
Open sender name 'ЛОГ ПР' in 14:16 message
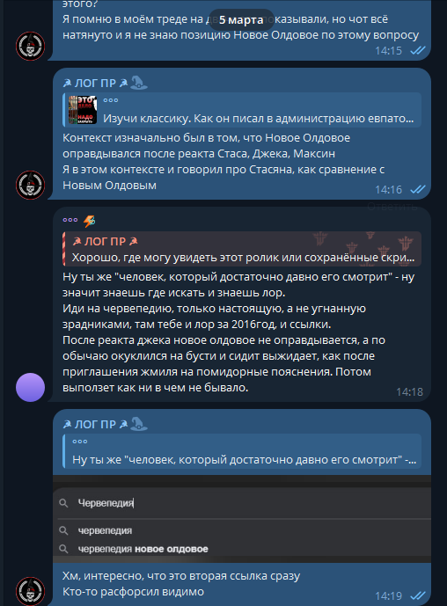[95, 83]
